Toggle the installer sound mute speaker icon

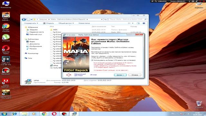[69, 75]
